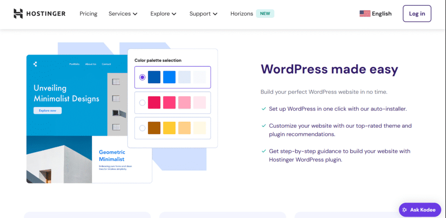Pick the palest pink color swatch

(199, 102)
